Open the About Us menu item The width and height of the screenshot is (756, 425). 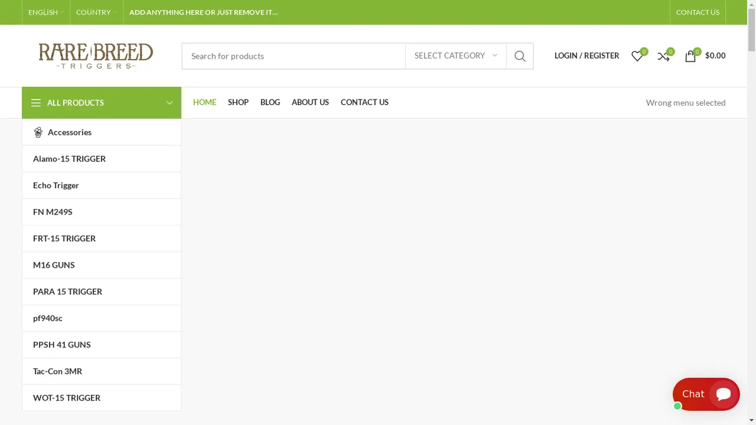pyautogui.click(x=310, y=102)
